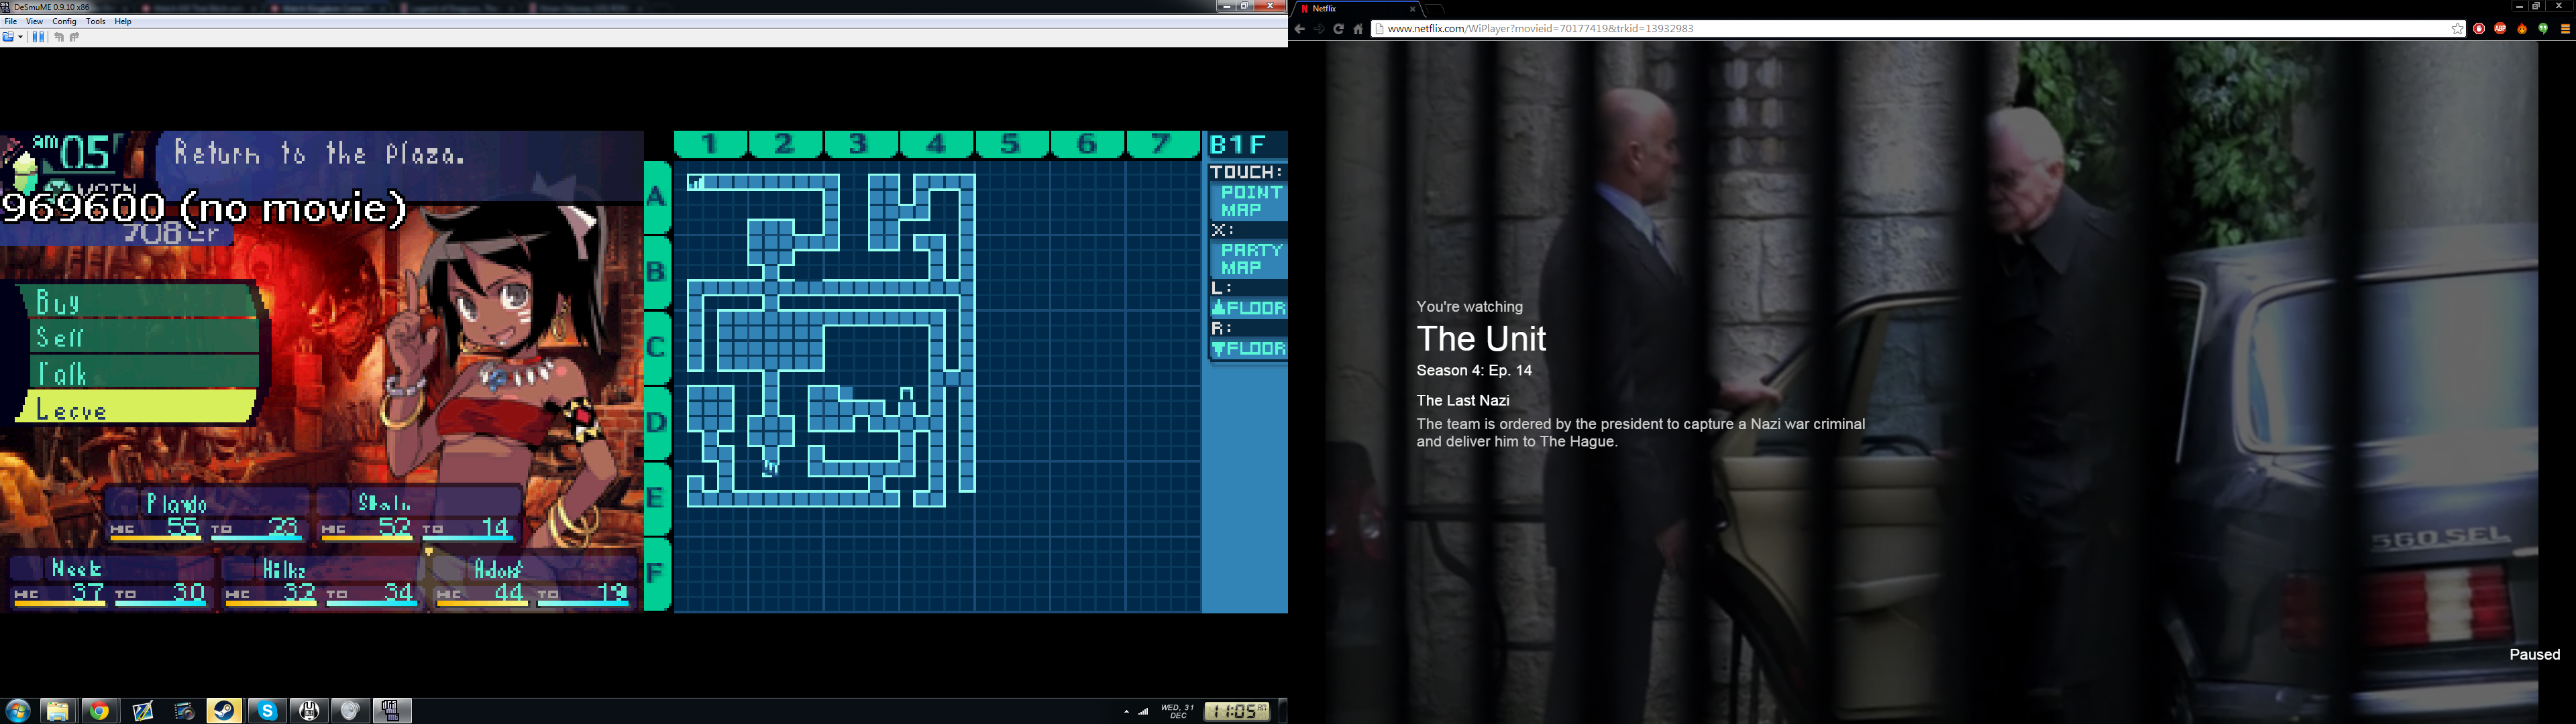Click 'The Unit' show title

pyautogui.click(x=1481, y=339)
